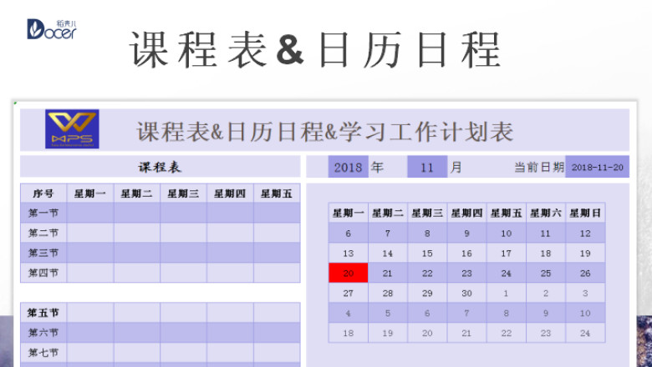The width and height of the screenshot is (652, 367).
Task: Select 星期四 header in the calendar
Action: tap(466, 214)
